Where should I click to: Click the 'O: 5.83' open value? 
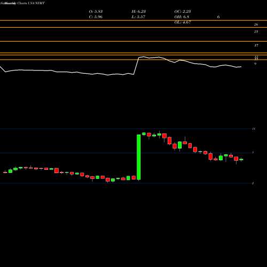pyautogui.click(x=96, y=12)
